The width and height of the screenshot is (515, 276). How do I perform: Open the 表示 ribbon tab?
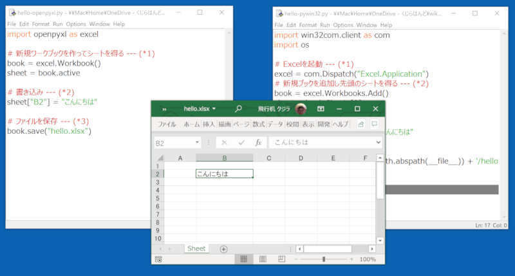point(308,124)
